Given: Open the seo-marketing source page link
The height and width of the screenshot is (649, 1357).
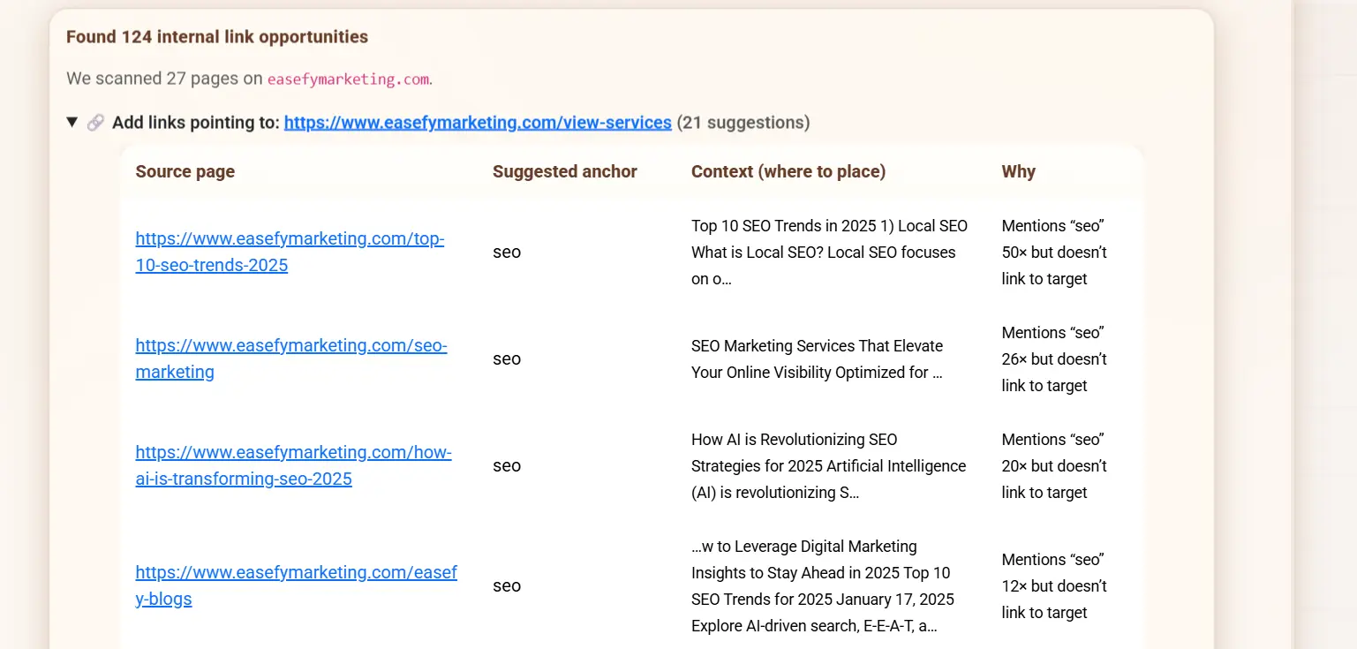Looking at the screenshot, I should tap(291, 358).
